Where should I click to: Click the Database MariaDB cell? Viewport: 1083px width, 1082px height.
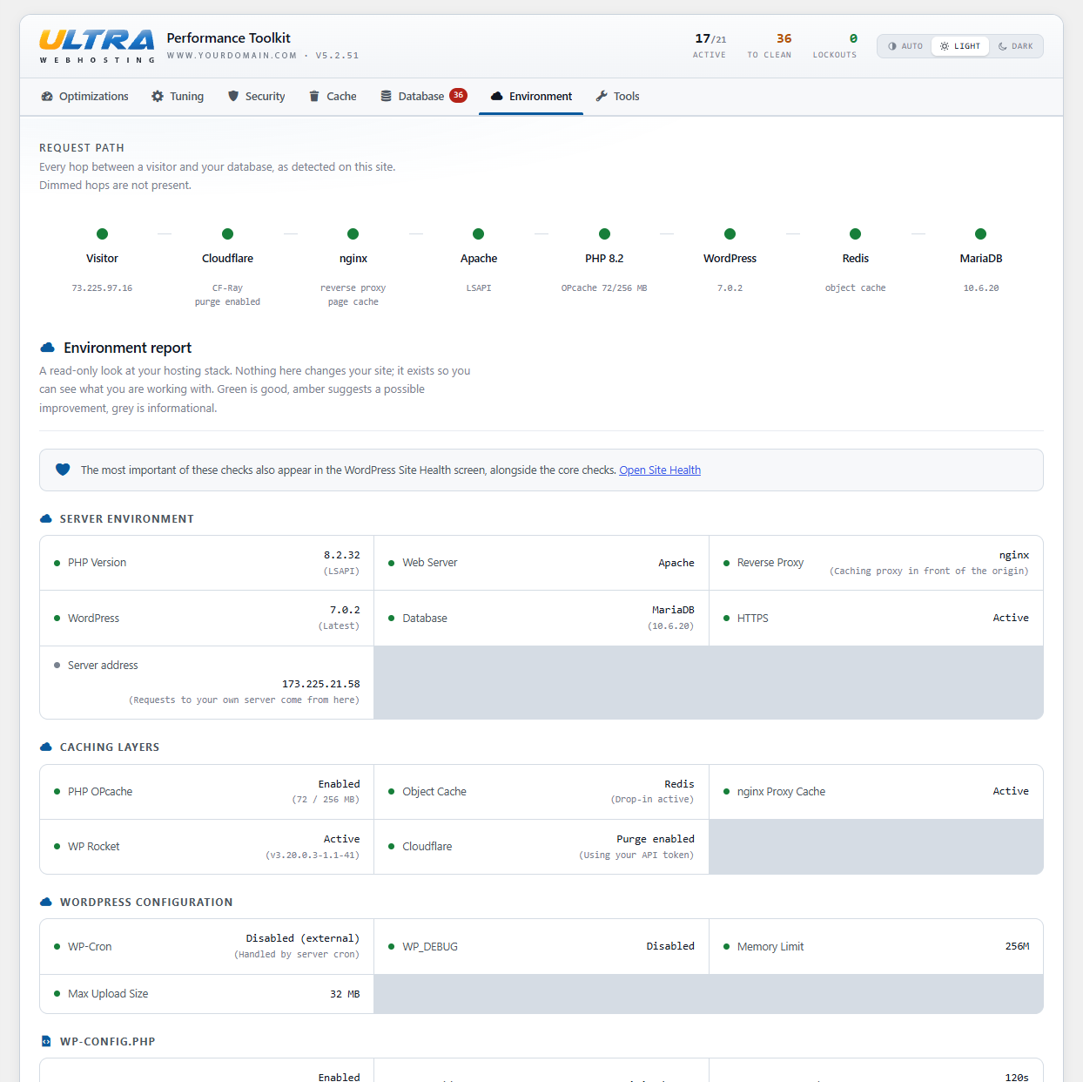(x=541, y=618)
